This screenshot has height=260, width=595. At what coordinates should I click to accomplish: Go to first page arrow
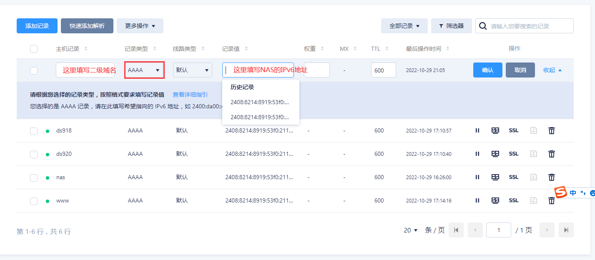click(x=456, y=230)
